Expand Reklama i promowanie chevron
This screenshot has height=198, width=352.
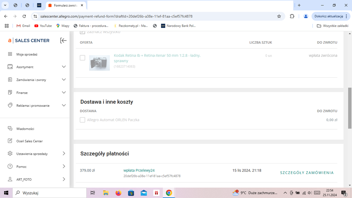click(x=64, y=105)
